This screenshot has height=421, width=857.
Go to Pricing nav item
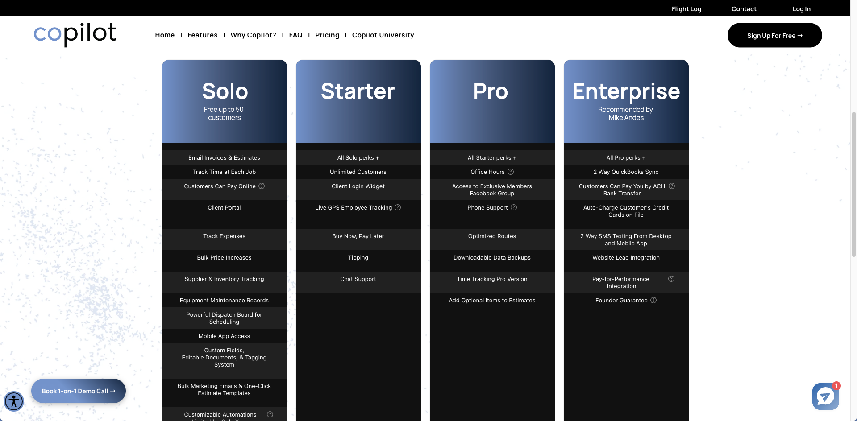pos(327,35)
